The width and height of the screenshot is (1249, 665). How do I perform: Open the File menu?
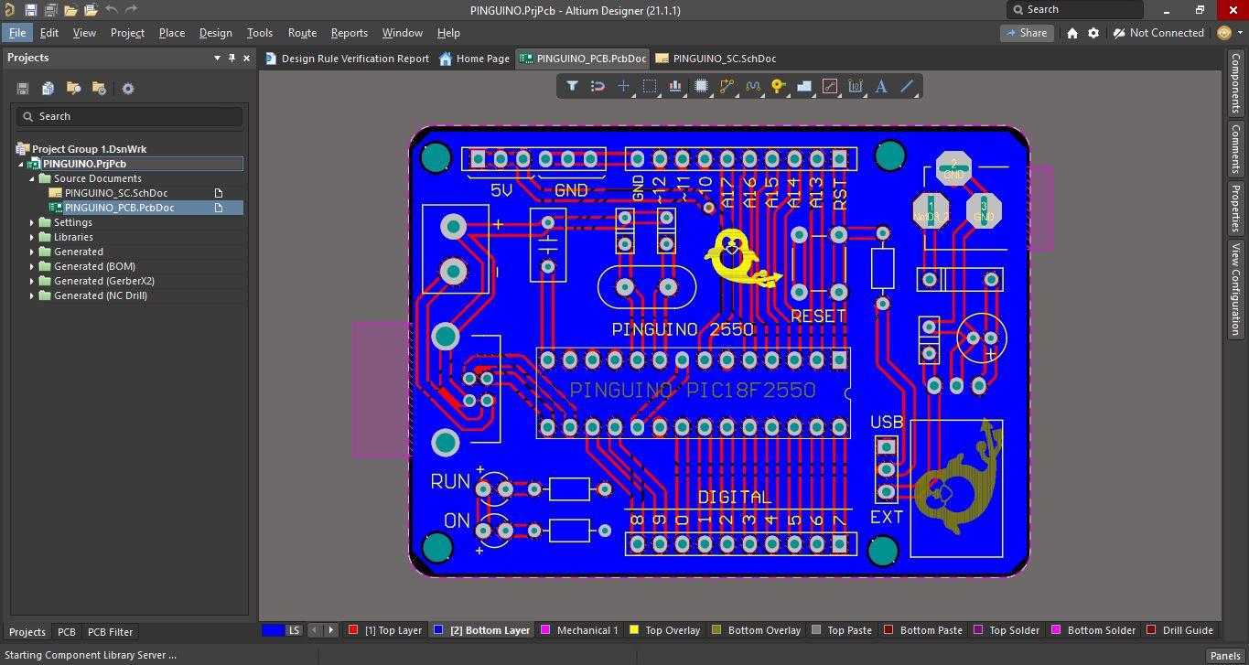(17, 32)
